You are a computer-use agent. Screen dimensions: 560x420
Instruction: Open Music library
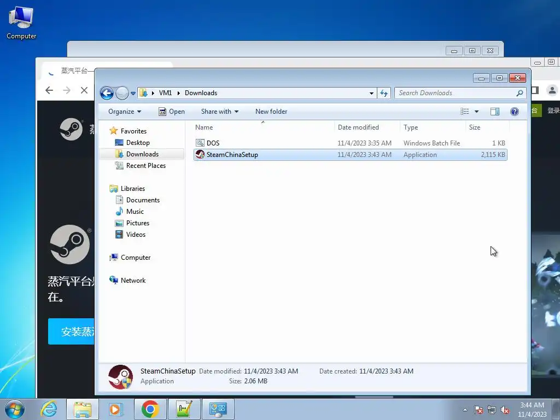[135, 212]
